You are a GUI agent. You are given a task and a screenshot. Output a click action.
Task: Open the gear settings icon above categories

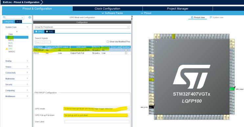[x=30, y=17]
